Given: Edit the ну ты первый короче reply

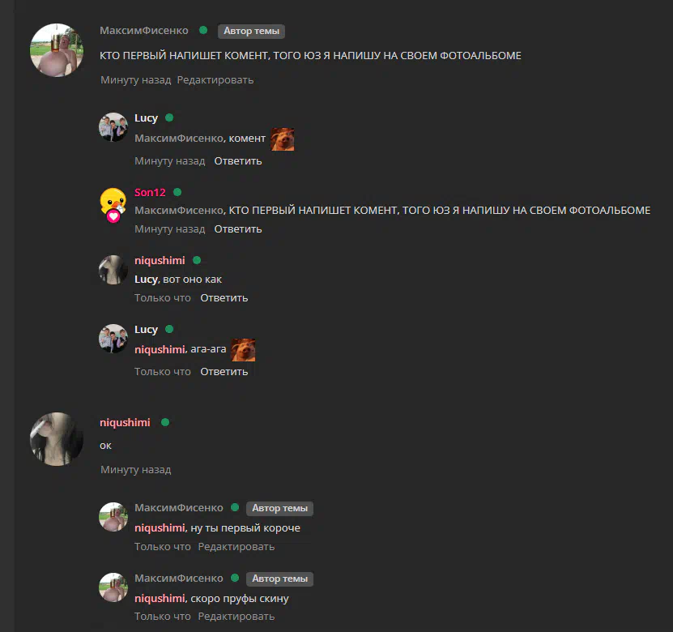Looking at the screenshot, I should pos(236,547).
